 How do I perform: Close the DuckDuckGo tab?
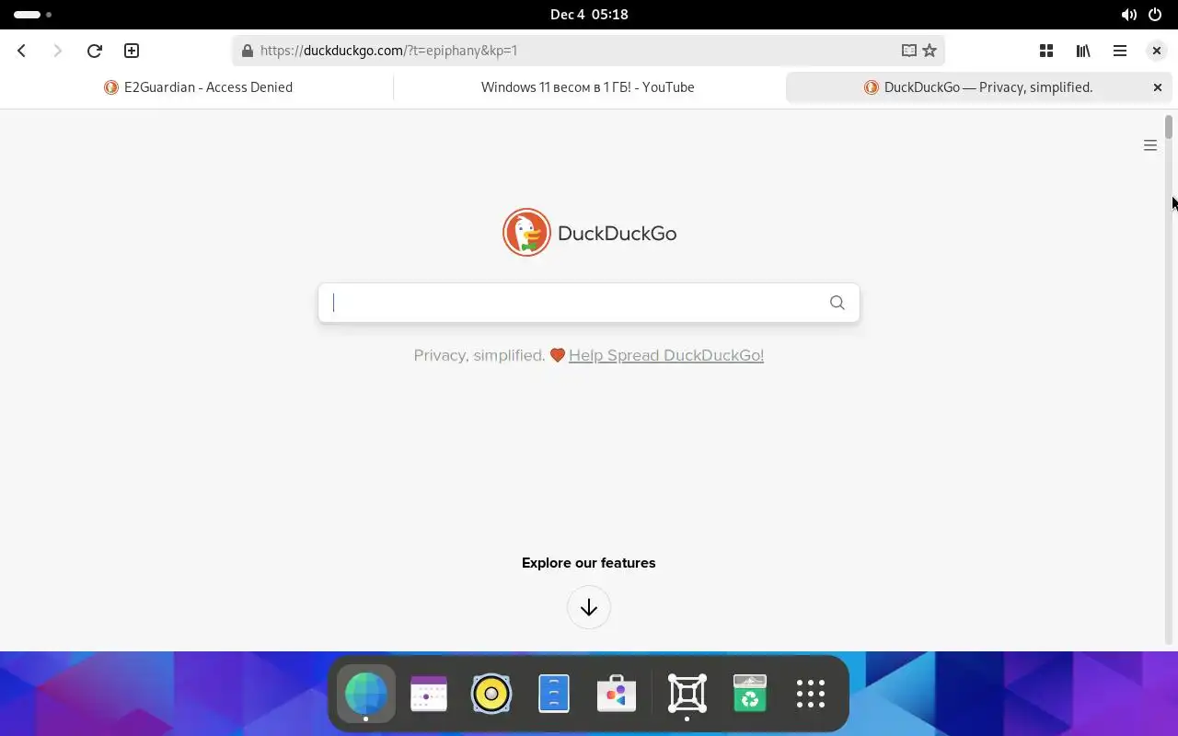tap(1158, 87)
